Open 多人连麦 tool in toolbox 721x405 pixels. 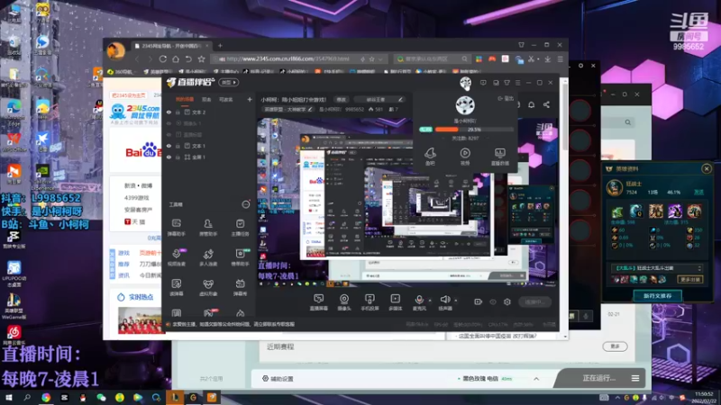[x=208, y=257]
